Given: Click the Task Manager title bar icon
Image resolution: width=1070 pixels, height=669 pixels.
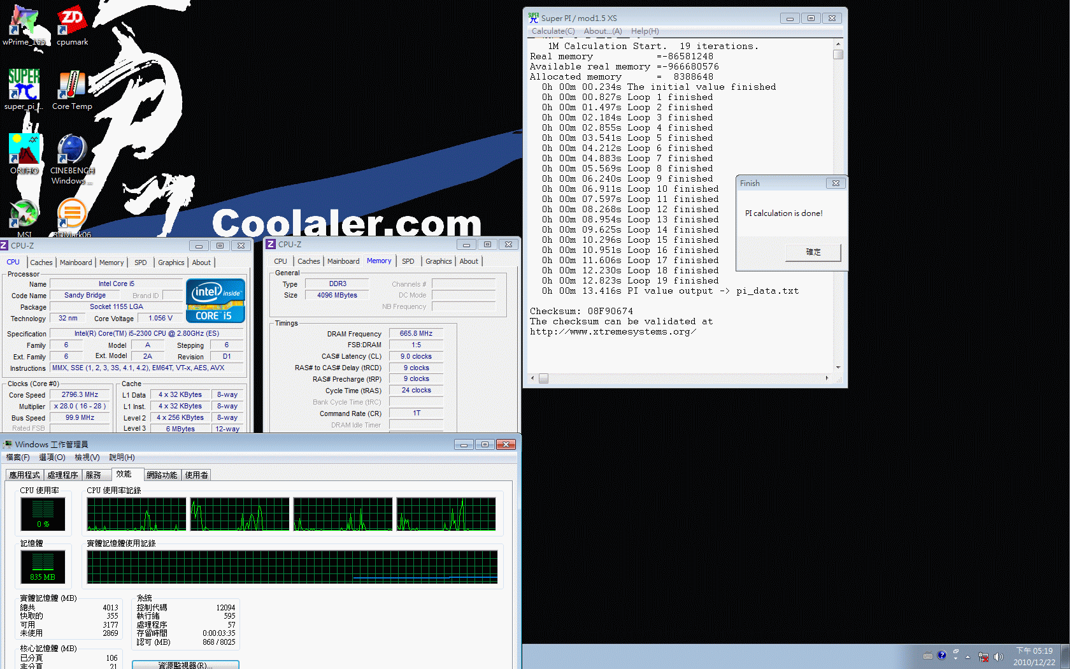Looking at the screenshot, I should coord(8,444).
